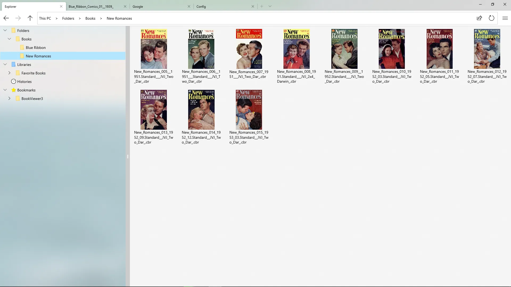Image resolution: width=511 pixels, height=287 pixels.
Task: Go up to parent folder icon
Action: click(x=30, y=18)
